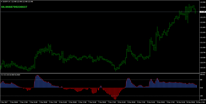Click the 5 Mar 17:00 time label
206x104 pixels.
pos(53,102)
